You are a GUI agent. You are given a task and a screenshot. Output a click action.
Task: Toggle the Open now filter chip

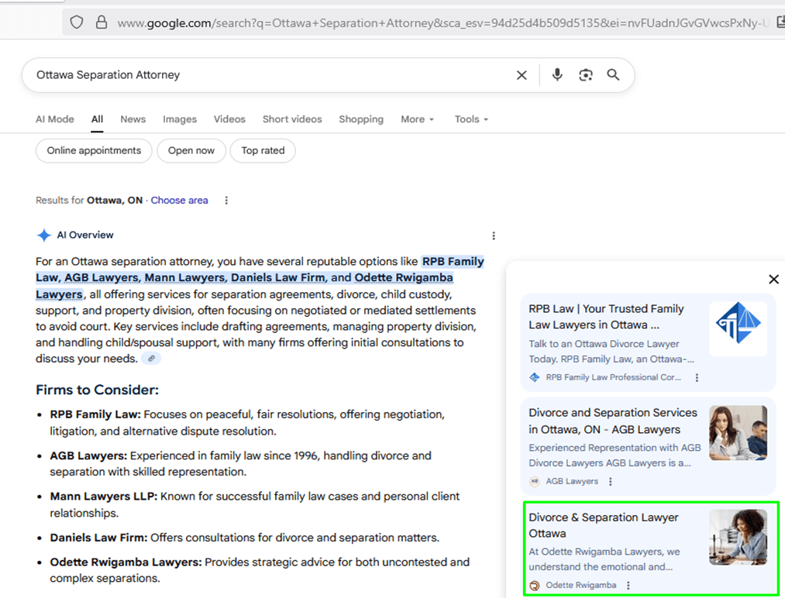[x=191, y=150]
